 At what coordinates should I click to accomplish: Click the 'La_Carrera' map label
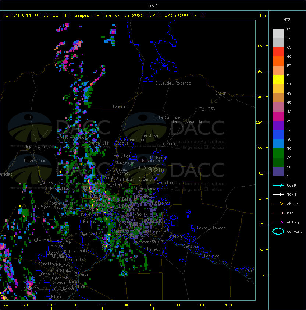click(42, 240)
